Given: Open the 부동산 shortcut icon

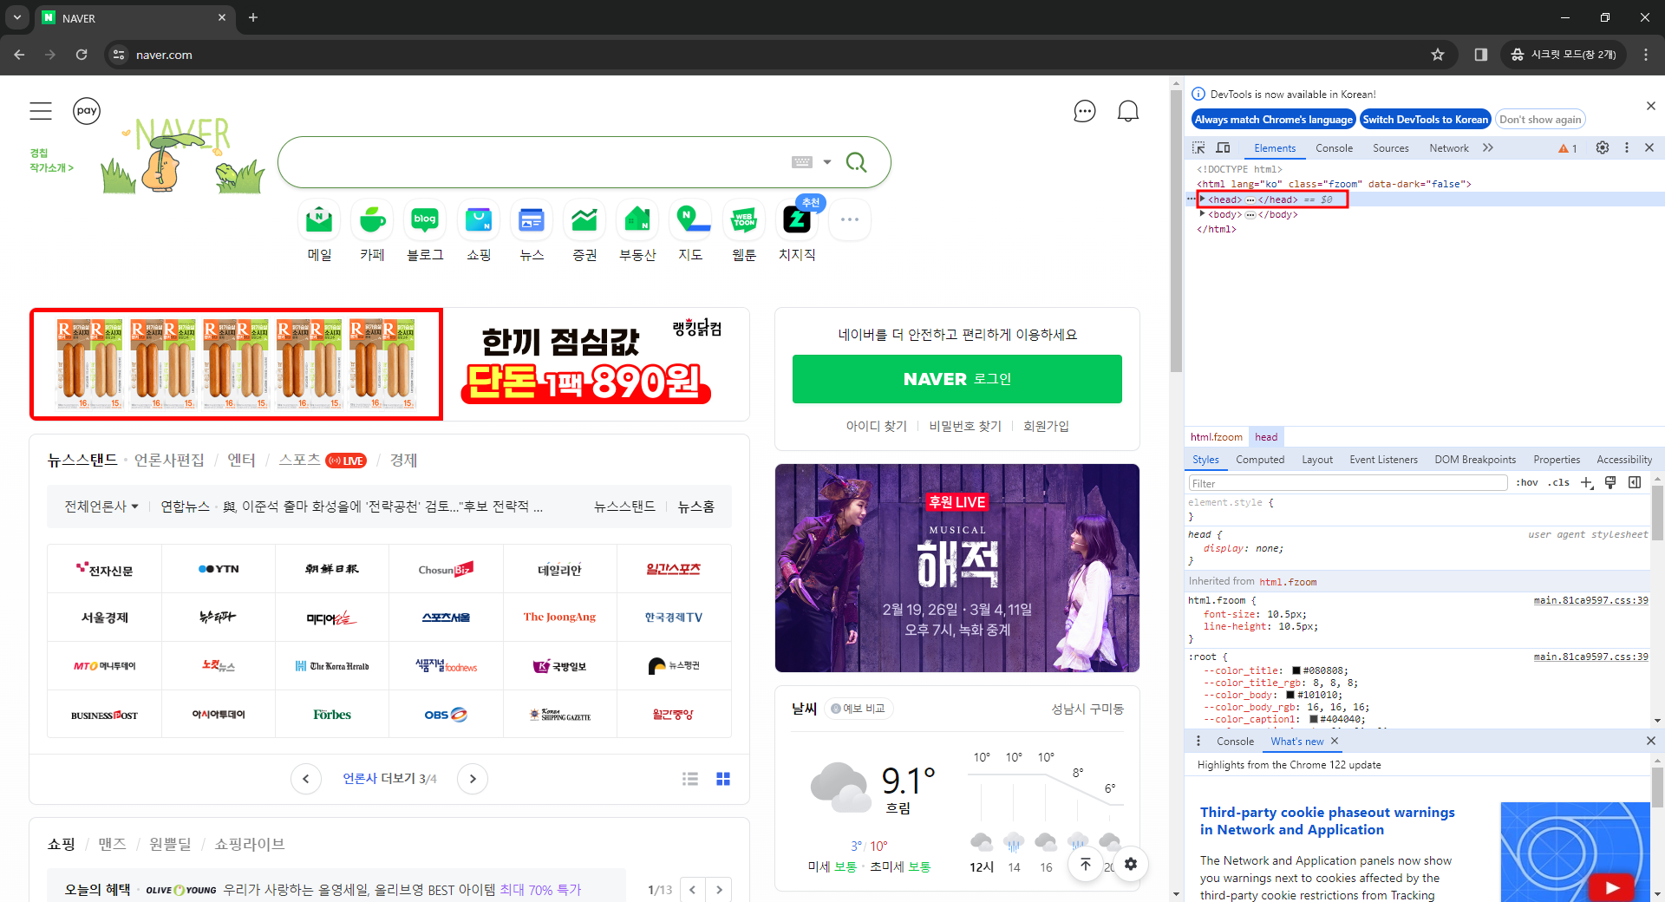Looking at the screenshot, I should [x=637, y=220].
